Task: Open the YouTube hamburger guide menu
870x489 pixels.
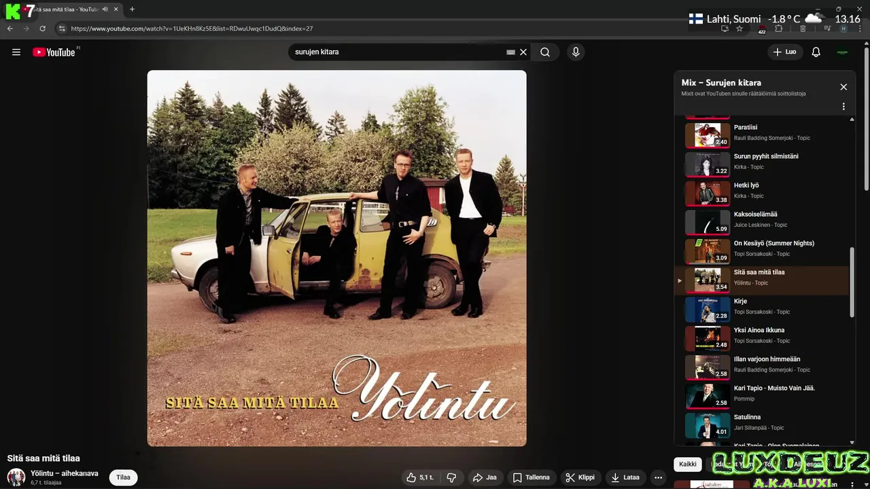Action: (16, 52)
